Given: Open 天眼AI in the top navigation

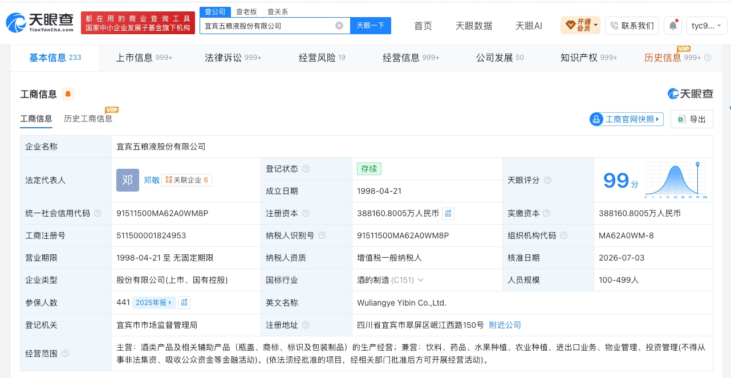Looking at the screenshot, I should coord(529,26).
